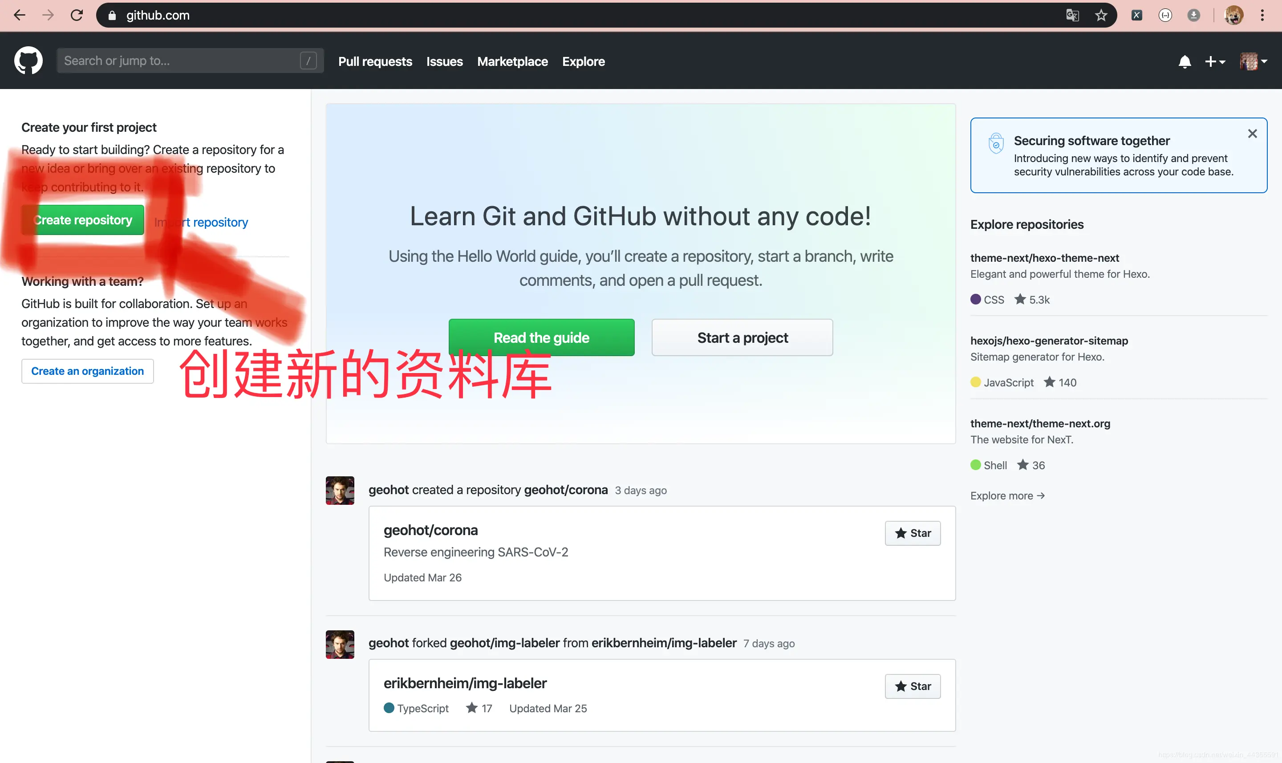Click the Explore more link
This screenshot has width=1282, height=763.
pyautogui.click(x=1007, y=495)
